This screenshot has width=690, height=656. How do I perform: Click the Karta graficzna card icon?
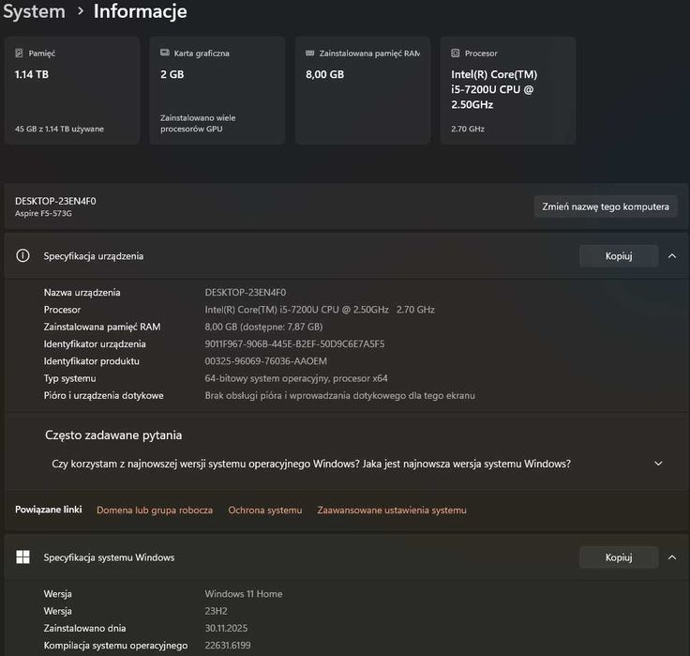tap(165, 53)
